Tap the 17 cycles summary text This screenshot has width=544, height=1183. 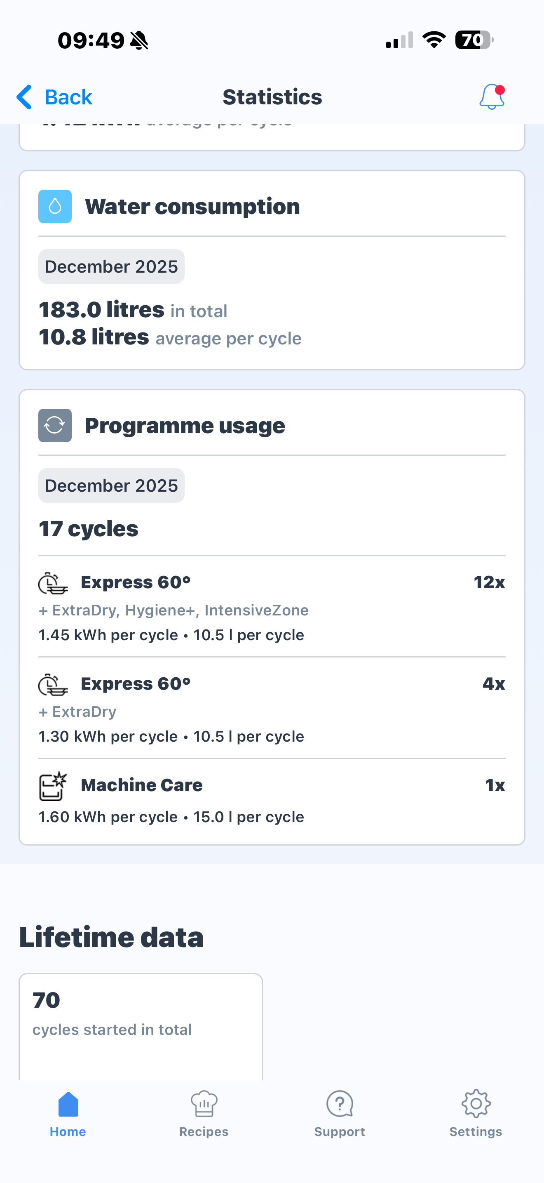click(89, 528)
